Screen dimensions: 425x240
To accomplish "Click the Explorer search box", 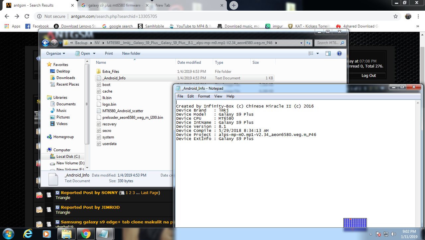I will (x=330, y=43).
